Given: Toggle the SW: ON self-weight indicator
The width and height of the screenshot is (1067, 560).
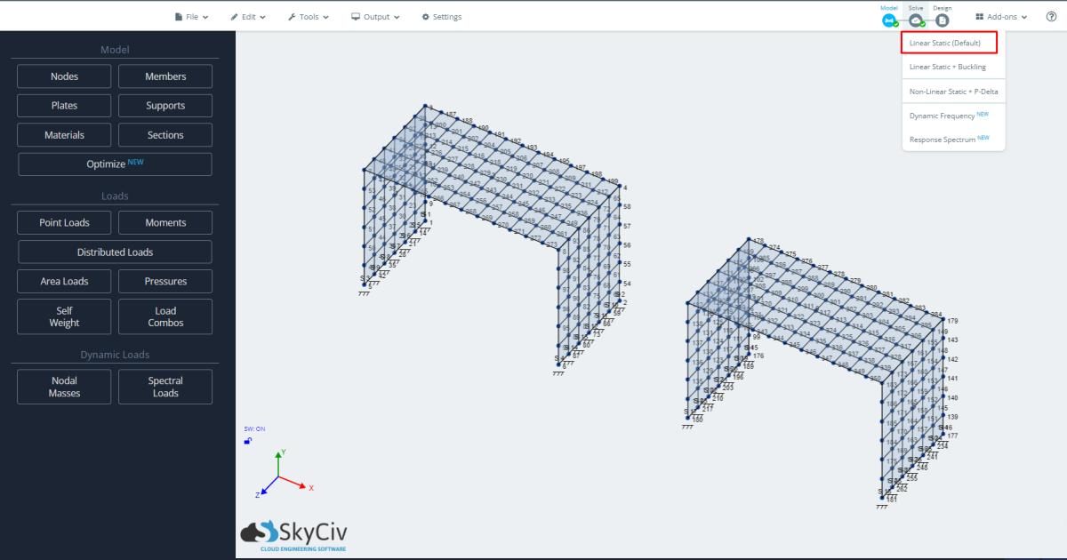Looking at the screenshot, I should click(x=253, y=428).
